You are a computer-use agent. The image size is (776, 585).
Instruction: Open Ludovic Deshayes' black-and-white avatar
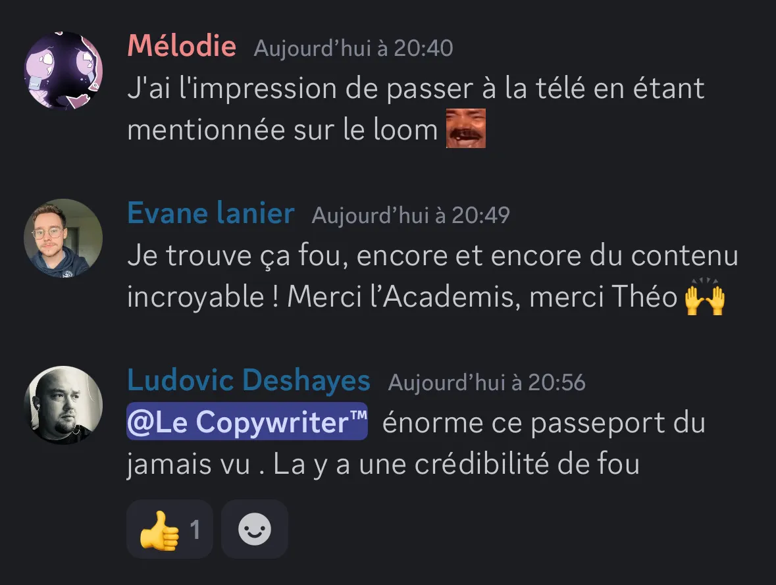63,405
